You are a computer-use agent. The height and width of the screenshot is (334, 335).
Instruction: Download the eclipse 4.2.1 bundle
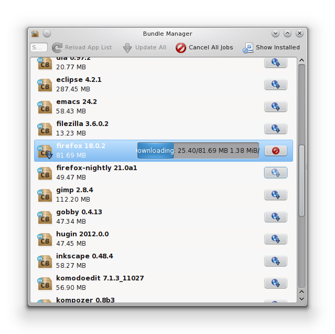[x=276, y=85]
